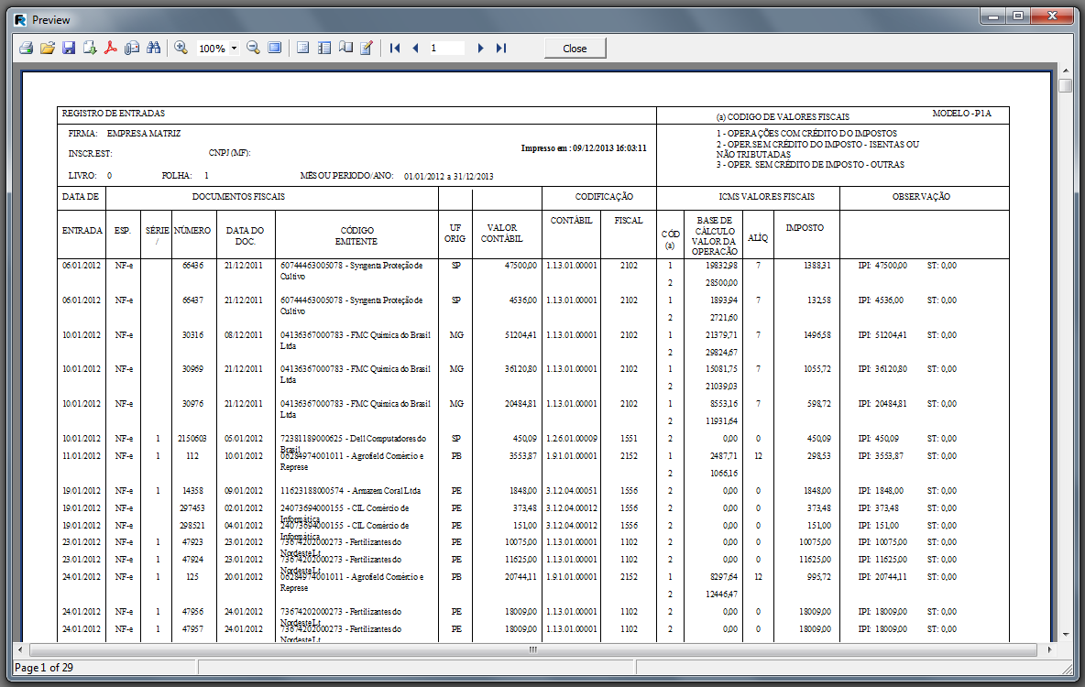Screen dimensions: 1085x687
Task: Minimize the Preview window
Action: click(x=993, y=16)
